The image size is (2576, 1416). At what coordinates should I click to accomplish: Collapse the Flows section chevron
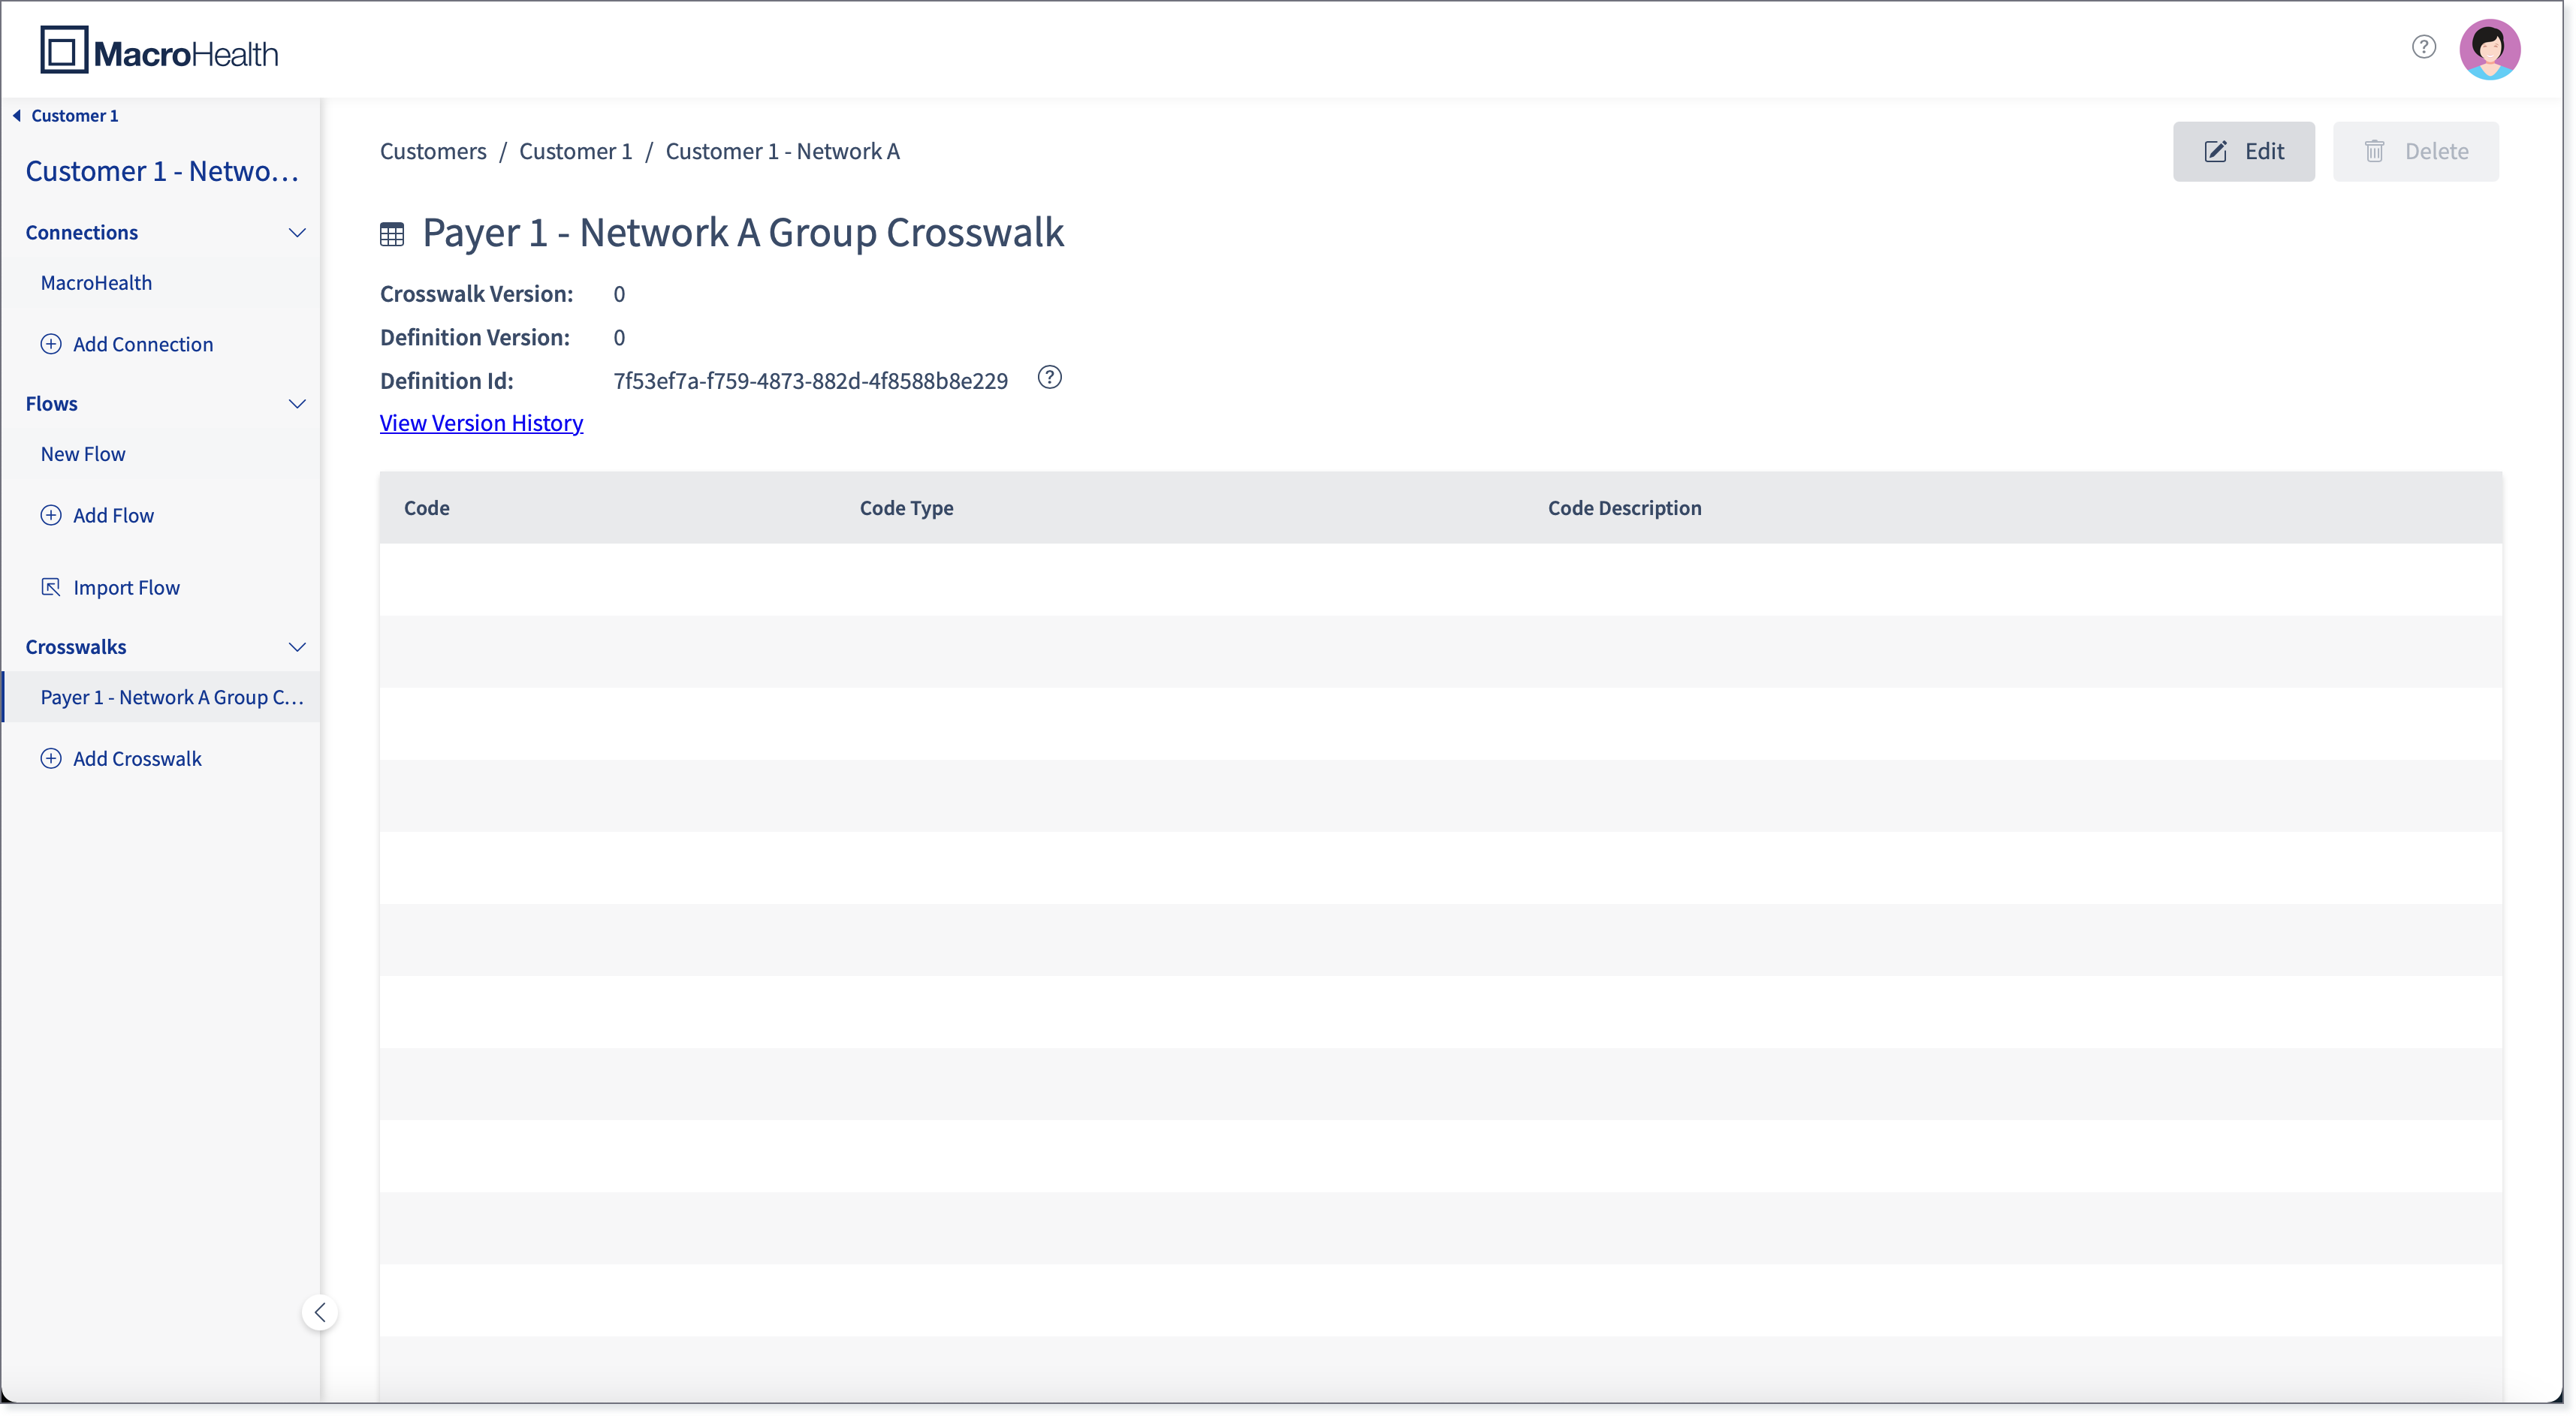pyautogui.click(x=297, y=404)
